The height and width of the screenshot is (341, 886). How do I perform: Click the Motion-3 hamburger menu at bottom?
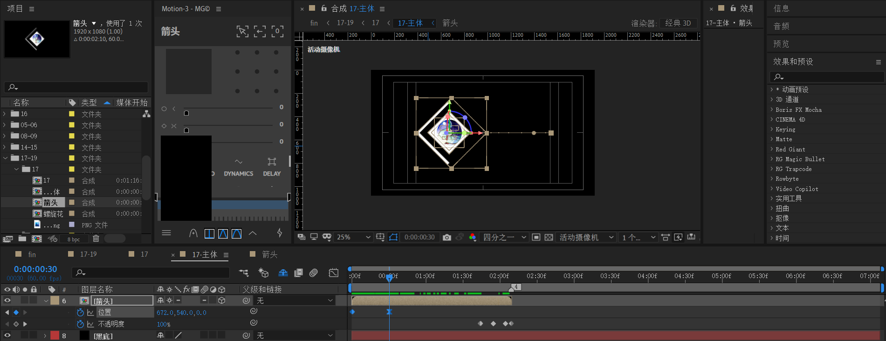click(x=166, y=233)
